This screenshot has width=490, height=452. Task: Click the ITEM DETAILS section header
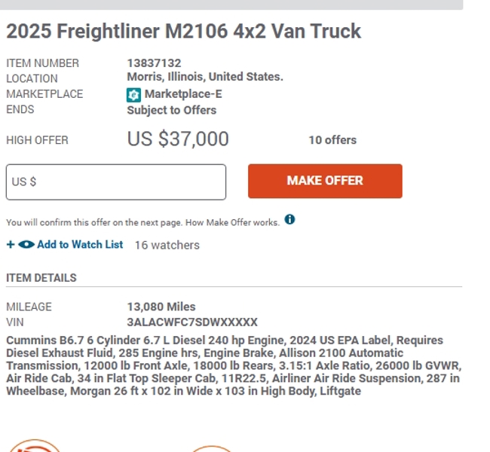pos(41,278)
